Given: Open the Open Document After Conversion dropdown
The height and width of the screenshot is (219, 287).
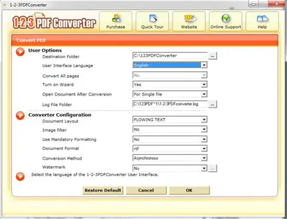Looking at the screenshot, I should coord(204,94).
